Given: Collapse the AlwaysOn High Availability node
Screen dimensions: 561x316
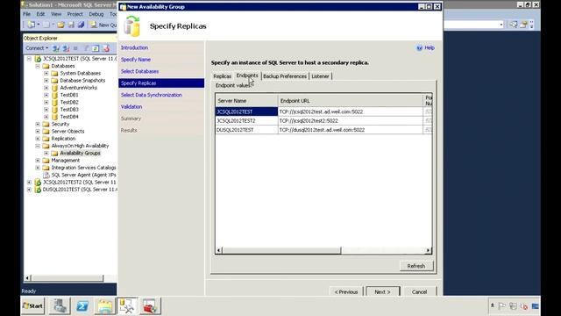Looking at the screenshot, I should point(38,146).
